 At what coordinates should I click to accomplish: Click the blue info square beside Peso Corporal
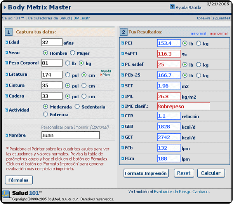click(x=6, y=63)
